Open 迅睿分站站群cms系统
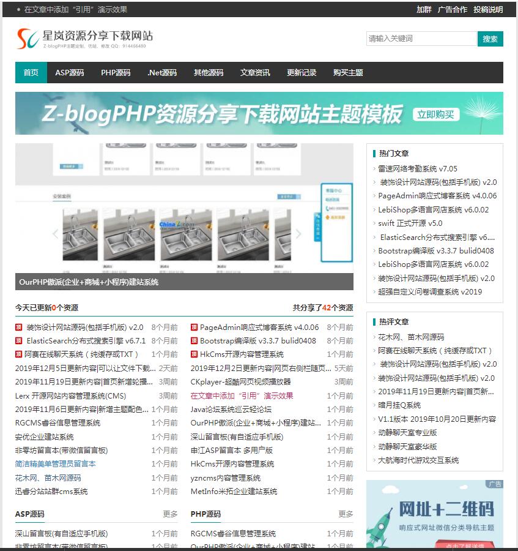This screenshot has width=518, height=551. [x=51, y=491]
